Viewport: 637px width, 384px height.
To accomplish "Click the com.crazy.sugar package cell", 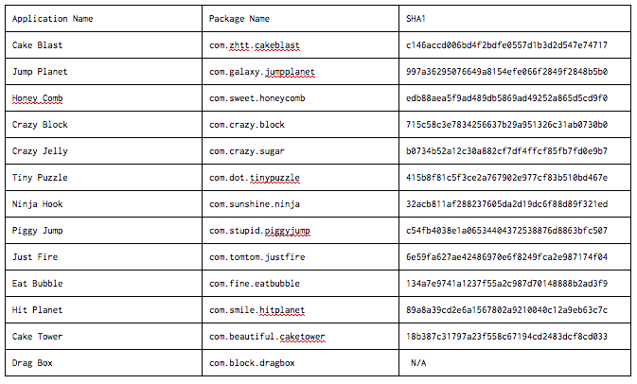I will tap(300, 151).
